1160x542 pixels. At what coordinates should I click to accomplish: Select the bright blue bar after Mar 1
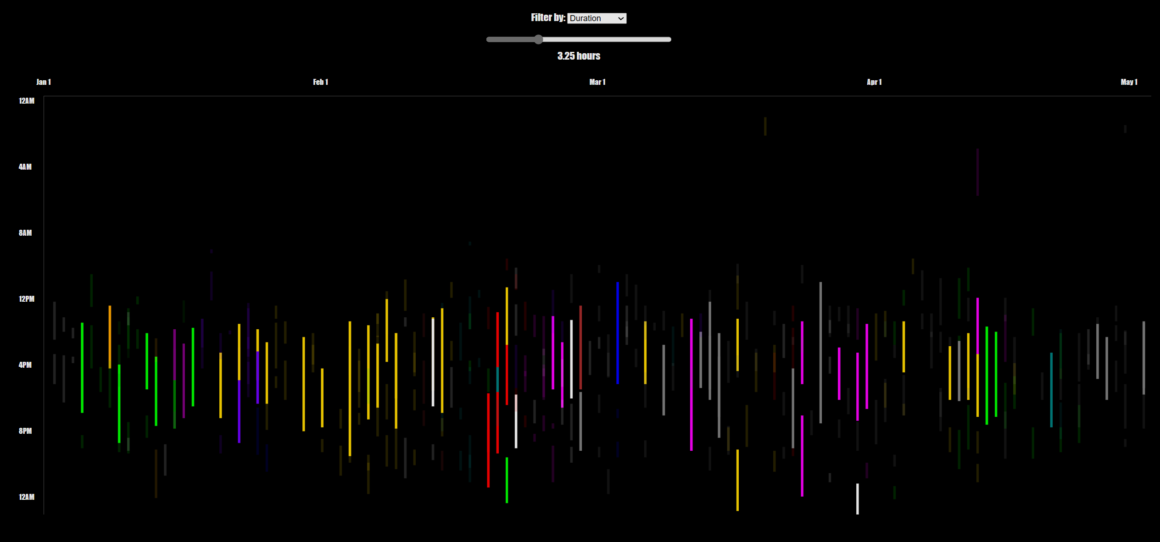(618, 333)
